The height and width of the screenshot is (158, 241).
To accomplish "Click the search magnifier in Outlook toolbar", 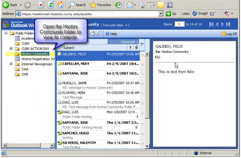I will 99,33.
